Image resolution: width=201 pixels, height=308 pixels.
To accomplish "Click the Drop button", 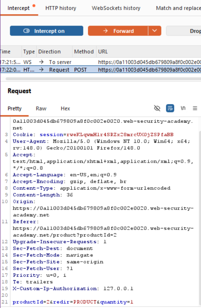I will click(x=184, y=31).
